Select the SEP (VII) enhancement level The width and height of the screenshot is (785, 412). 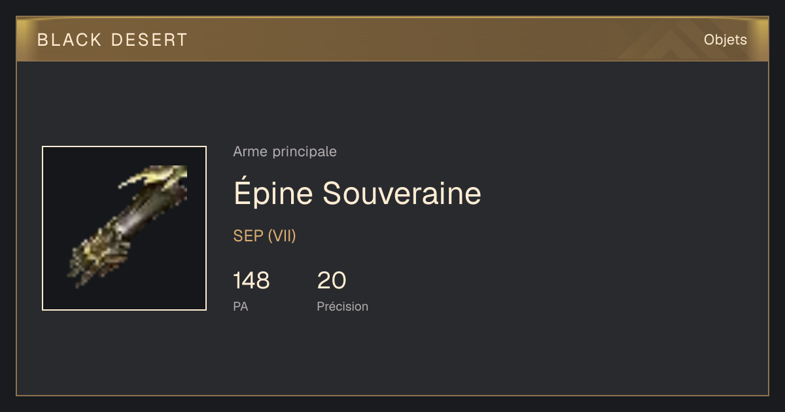click(264, 236)
